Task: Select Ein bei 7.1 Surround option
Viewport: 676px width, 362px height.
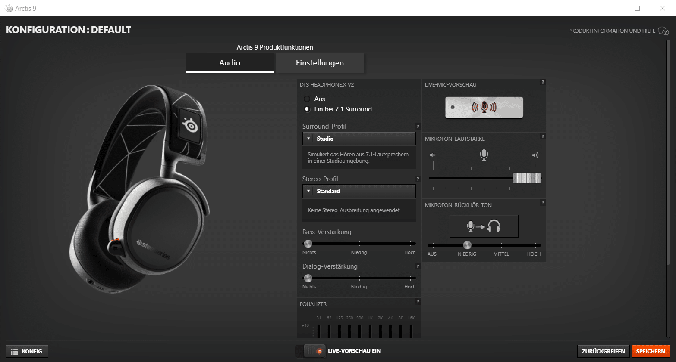Action: click(x=307, y=109)
